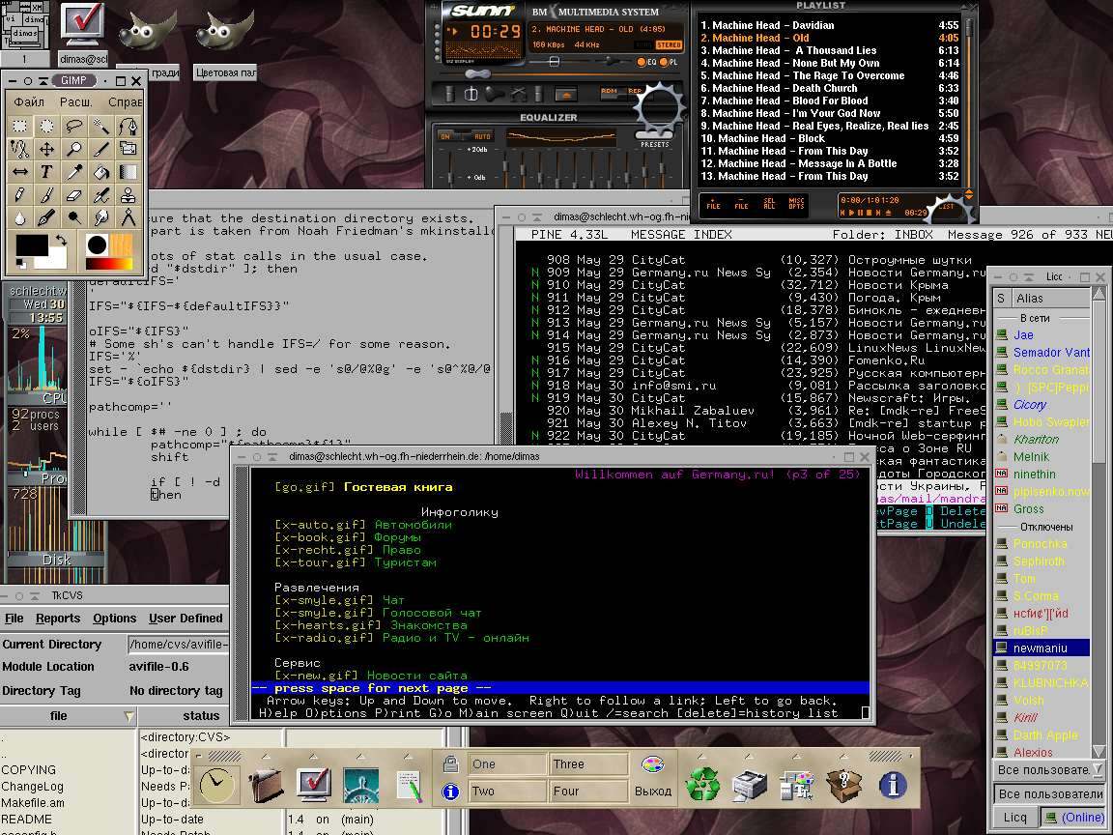This screenshot has width=1113, height=835.
Task: Select the Bezier paths pen tool
Action: click(128, 127)
